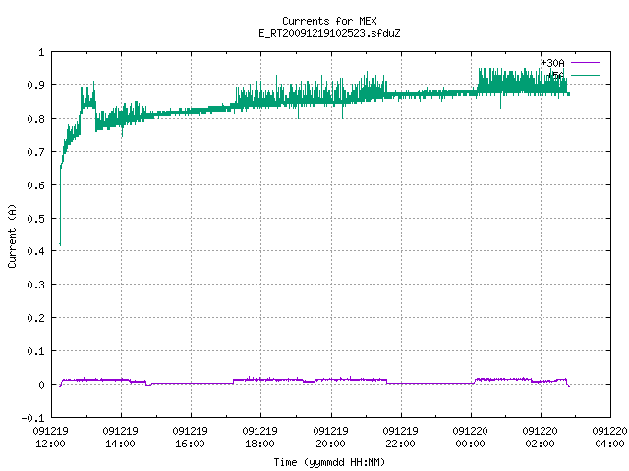This screenshot has width=629, height=471.
Task: Click the y-axis tick value 0.8
Action: coord(35,119)
